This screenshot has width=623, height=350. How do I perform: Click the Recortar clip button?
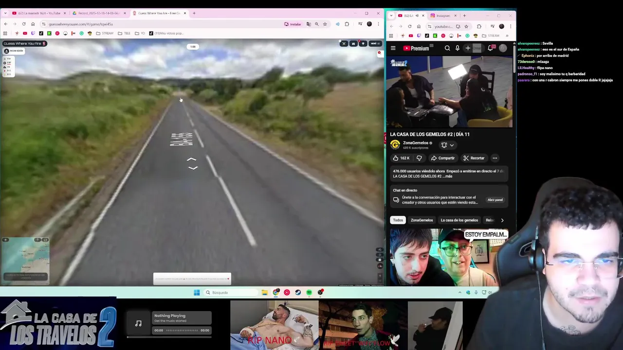click(474, 158)
